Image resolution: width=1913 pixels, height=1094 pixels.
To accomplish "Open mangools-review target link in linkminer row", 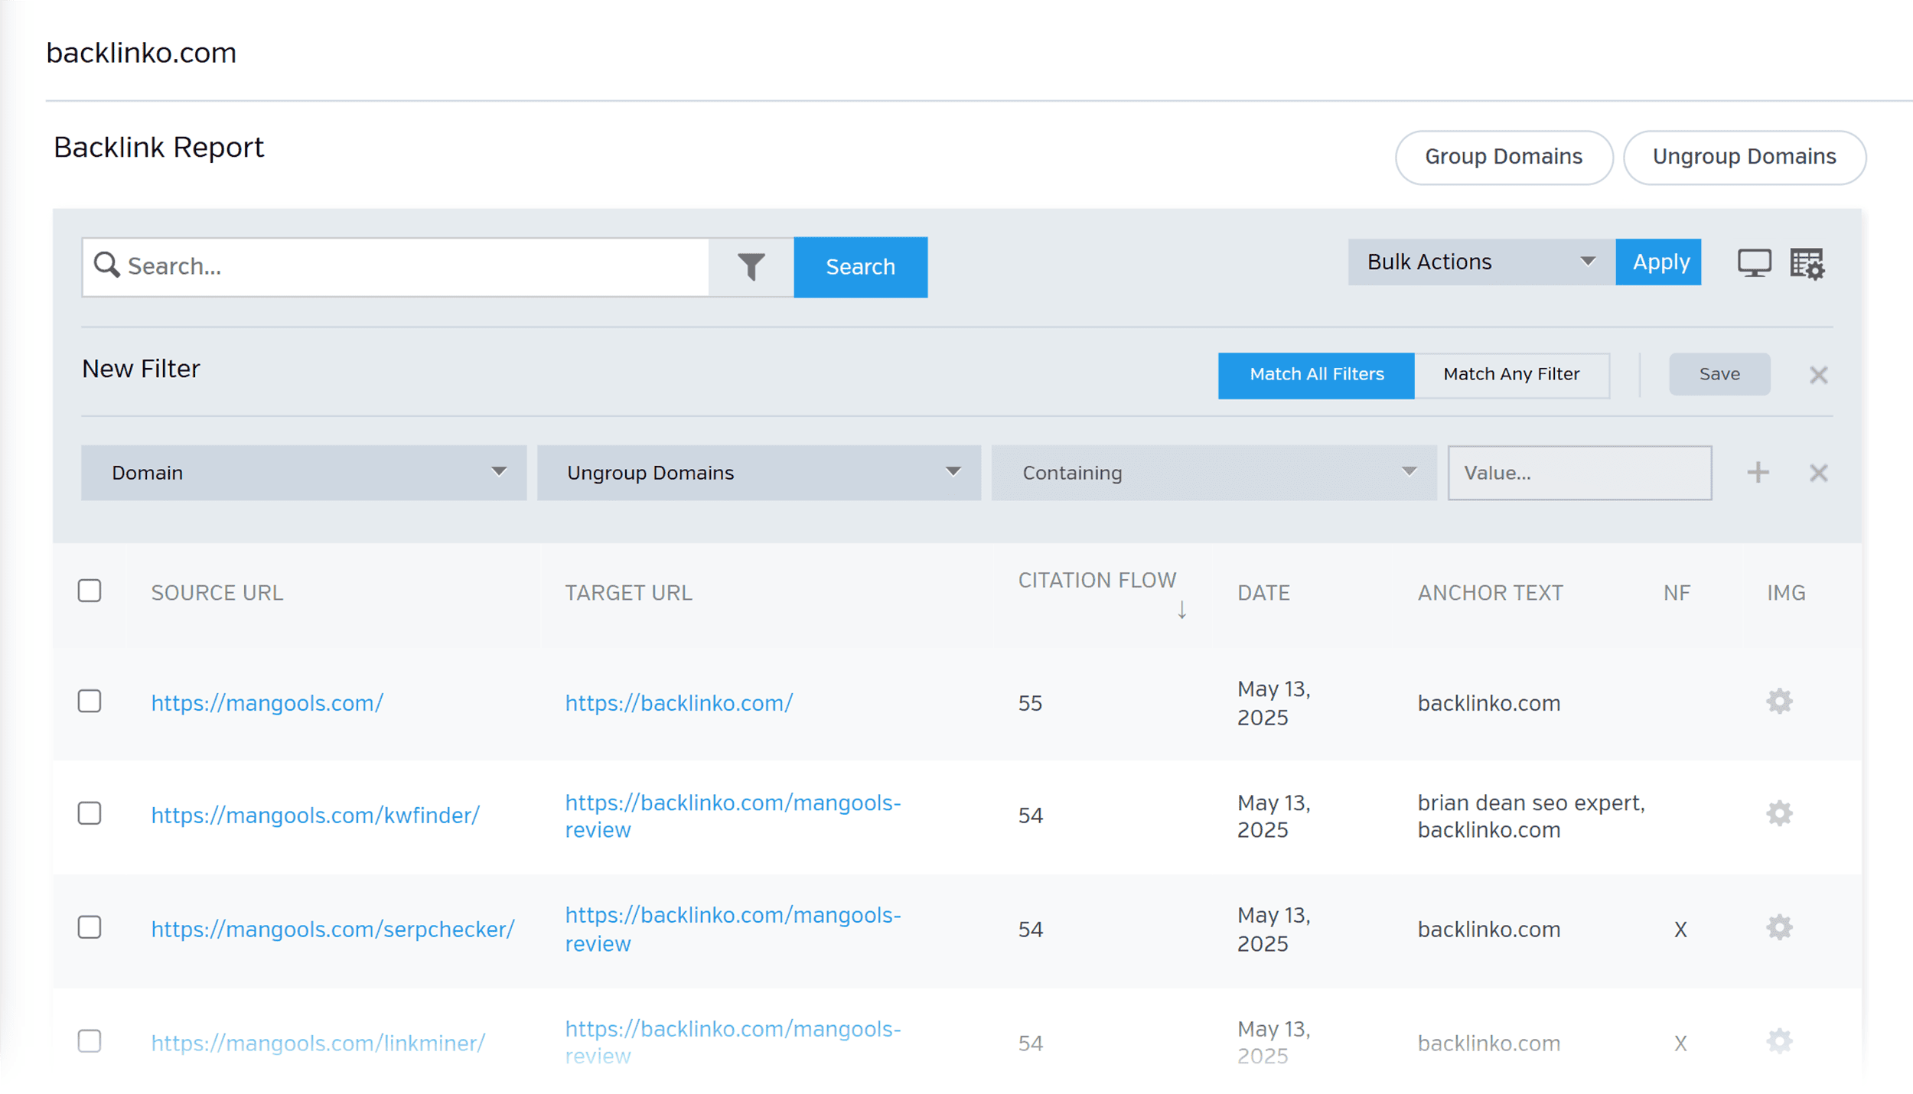I will click(733, 1042).
